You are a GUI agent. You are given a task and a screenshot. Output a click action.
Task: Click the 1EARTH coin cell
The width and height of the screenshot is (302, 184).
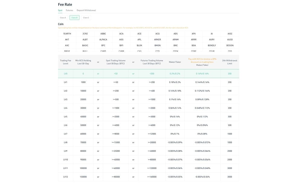[67, 34]
